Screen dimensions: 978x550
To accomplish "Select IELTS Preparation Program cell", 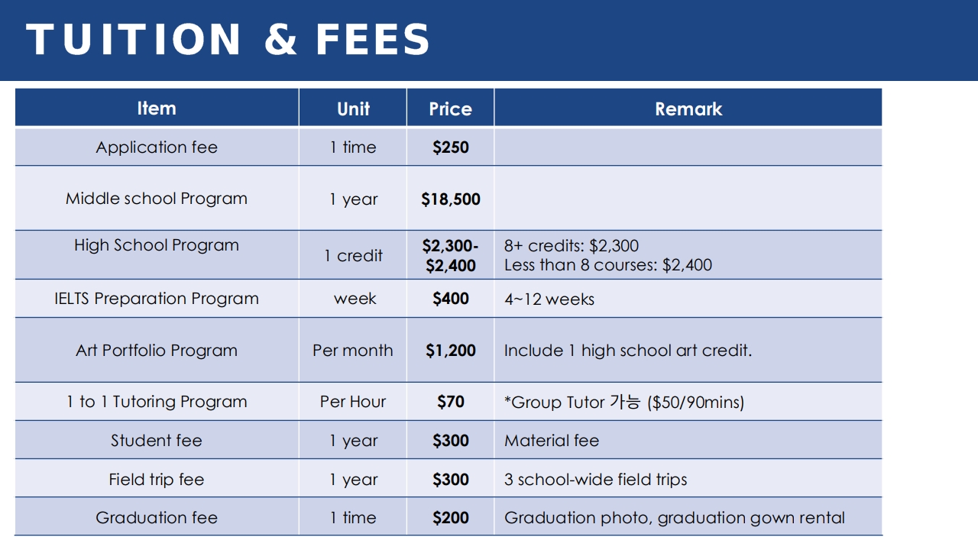I will [x=157, y=299].
